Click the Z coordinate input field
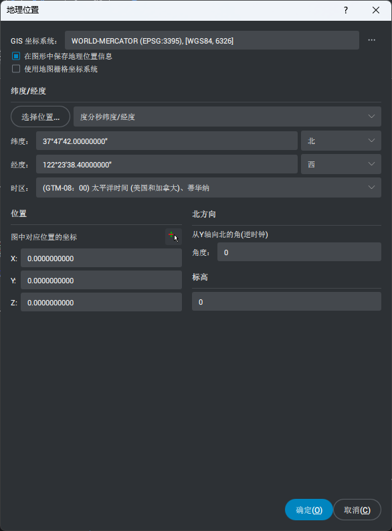The image size is (392, 531). tap(101, 302)
